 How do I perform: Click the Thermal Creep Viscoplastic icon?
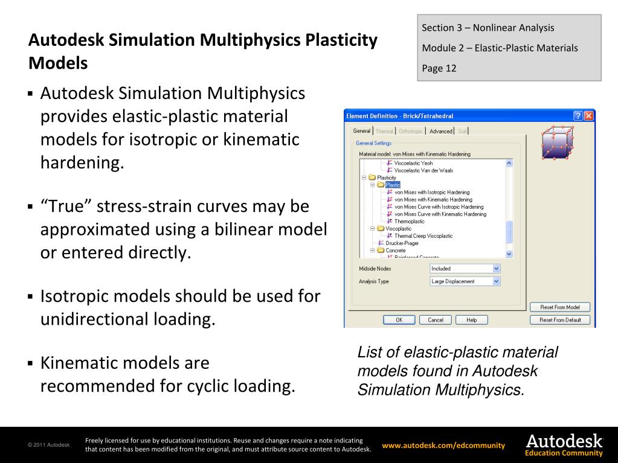(x=390, y=236)
